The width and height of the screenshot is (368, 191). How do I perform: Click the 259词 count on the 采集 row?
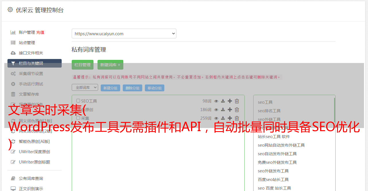click(206, 118)
